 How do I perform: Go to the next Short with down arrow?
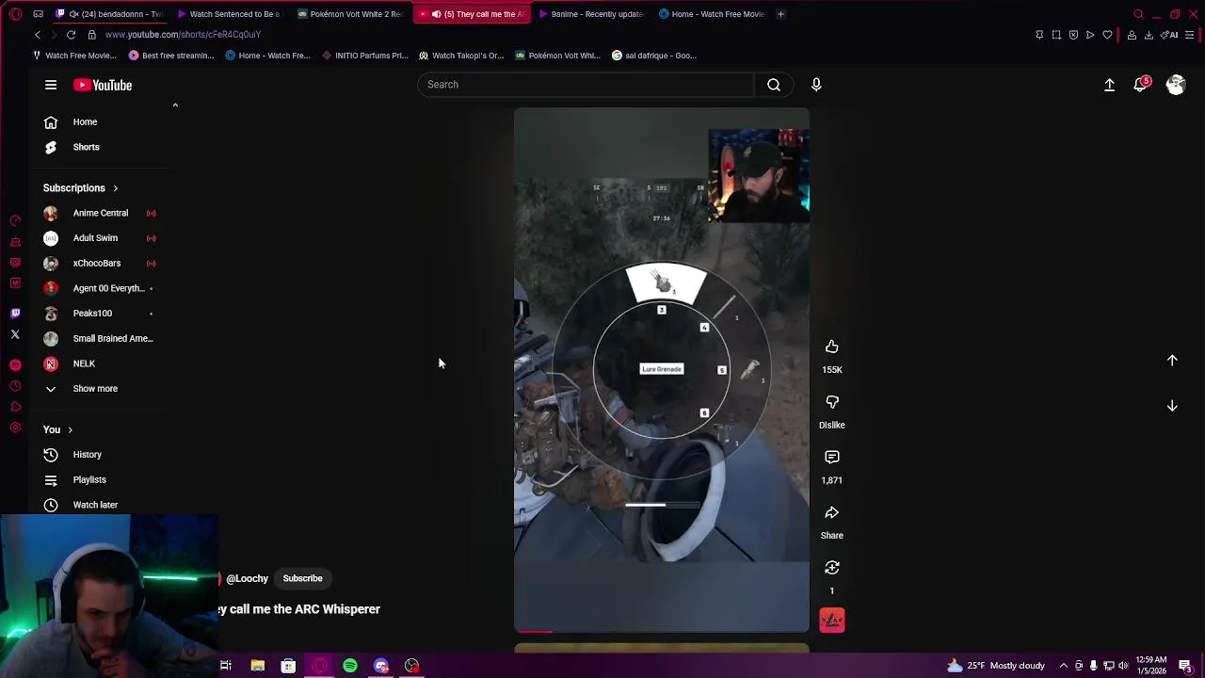click(x=1172, y=406)
